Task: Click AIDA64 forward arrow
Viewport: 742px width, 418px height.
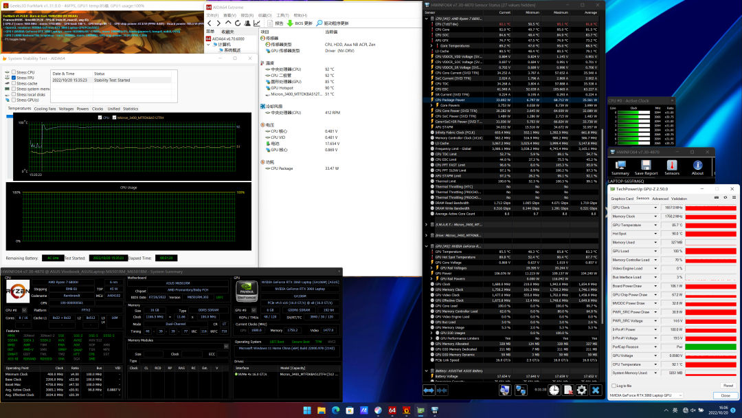Action: [218, 23]
